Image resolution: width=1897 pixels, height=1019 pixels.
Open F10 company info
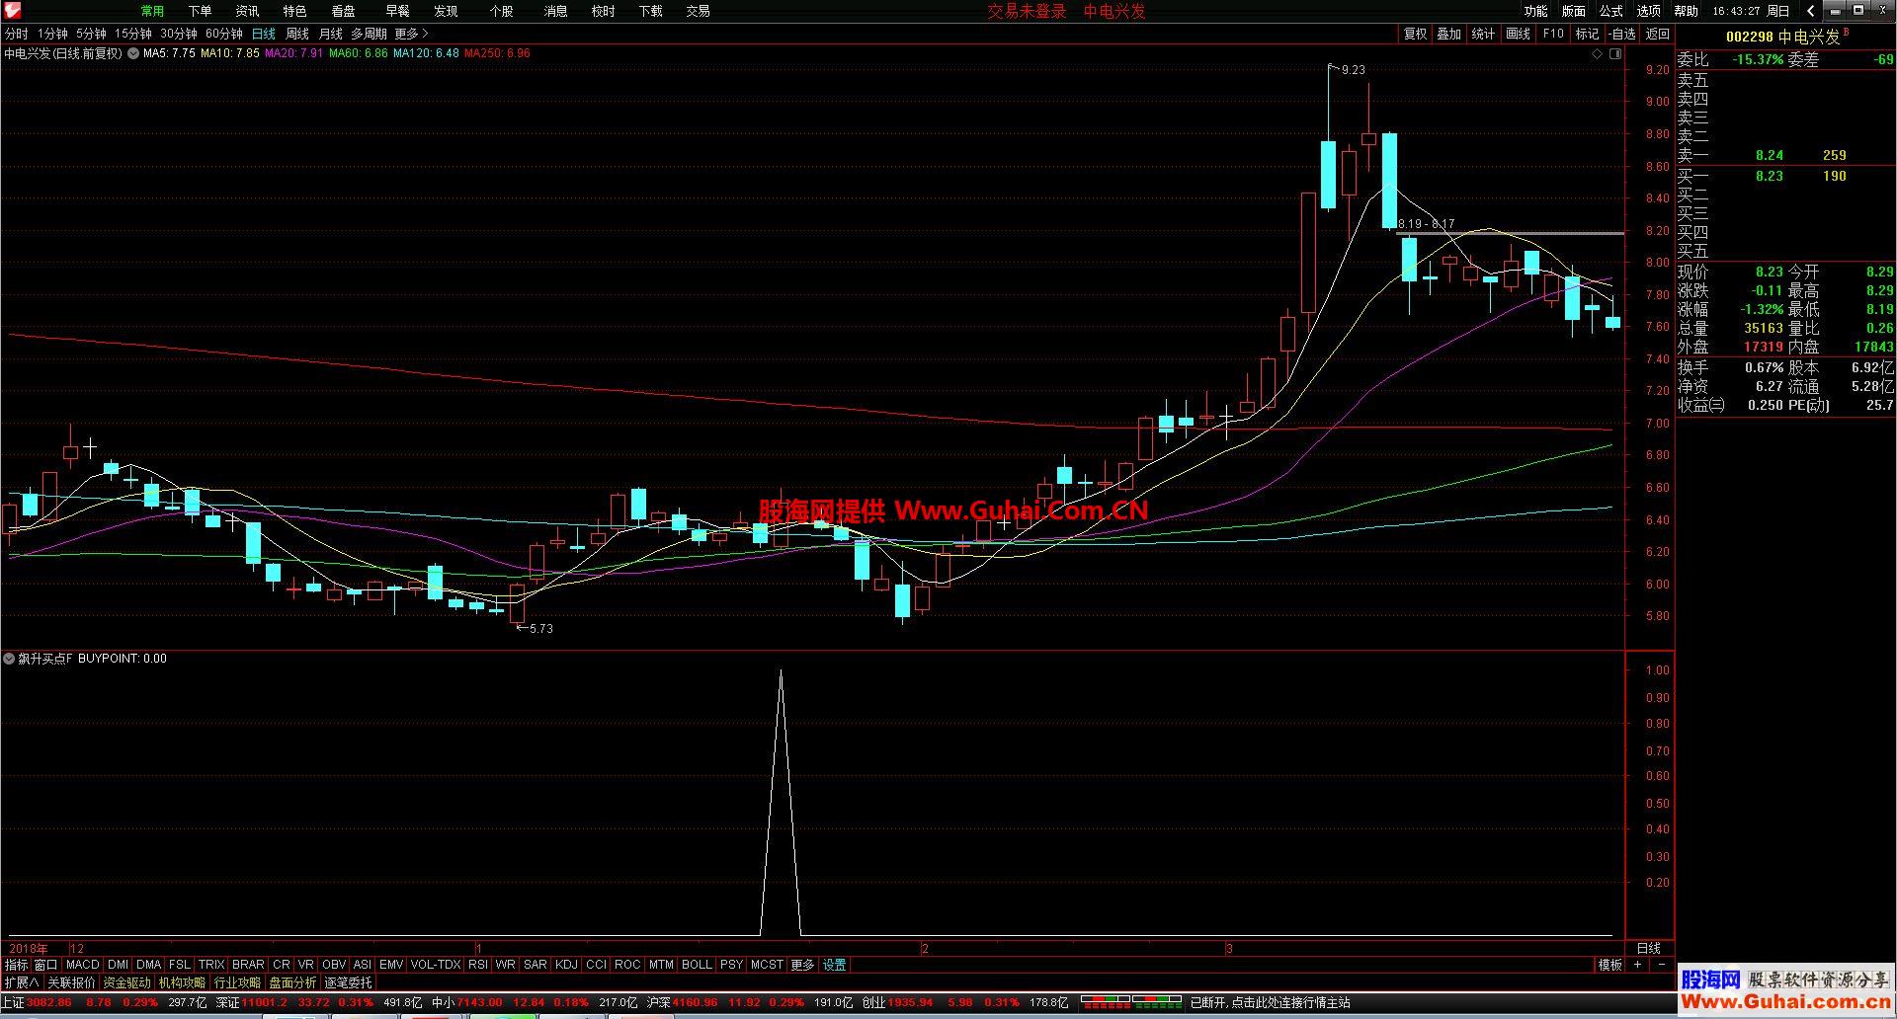tap(1553, 34)
